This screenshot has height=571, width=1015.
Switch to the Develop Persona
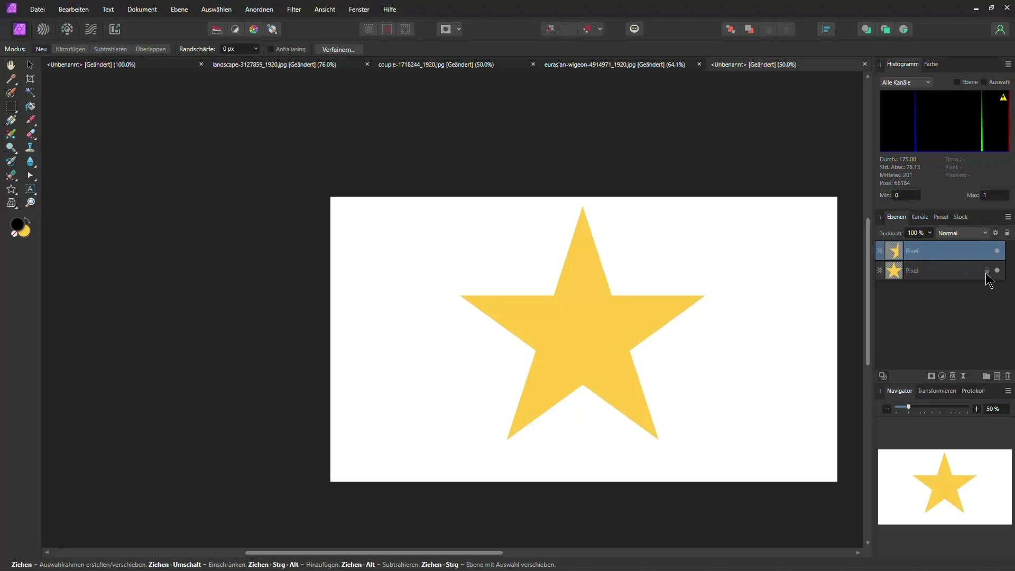(67, 29)
